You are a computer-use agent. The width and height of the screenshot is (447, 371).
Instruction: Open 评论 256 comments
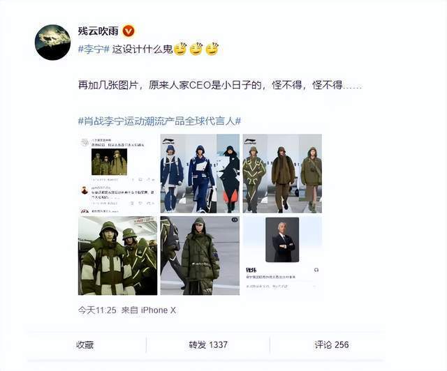tap(332, 344)
